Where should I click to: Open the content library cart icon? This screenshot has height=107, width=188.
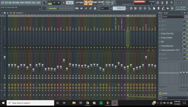point(172,8)
